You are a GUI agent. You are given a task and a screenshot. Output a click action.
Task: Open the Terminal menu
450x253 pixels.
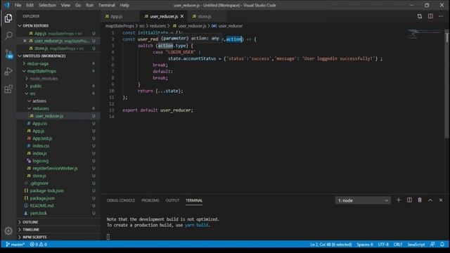[x=106, y=5]
